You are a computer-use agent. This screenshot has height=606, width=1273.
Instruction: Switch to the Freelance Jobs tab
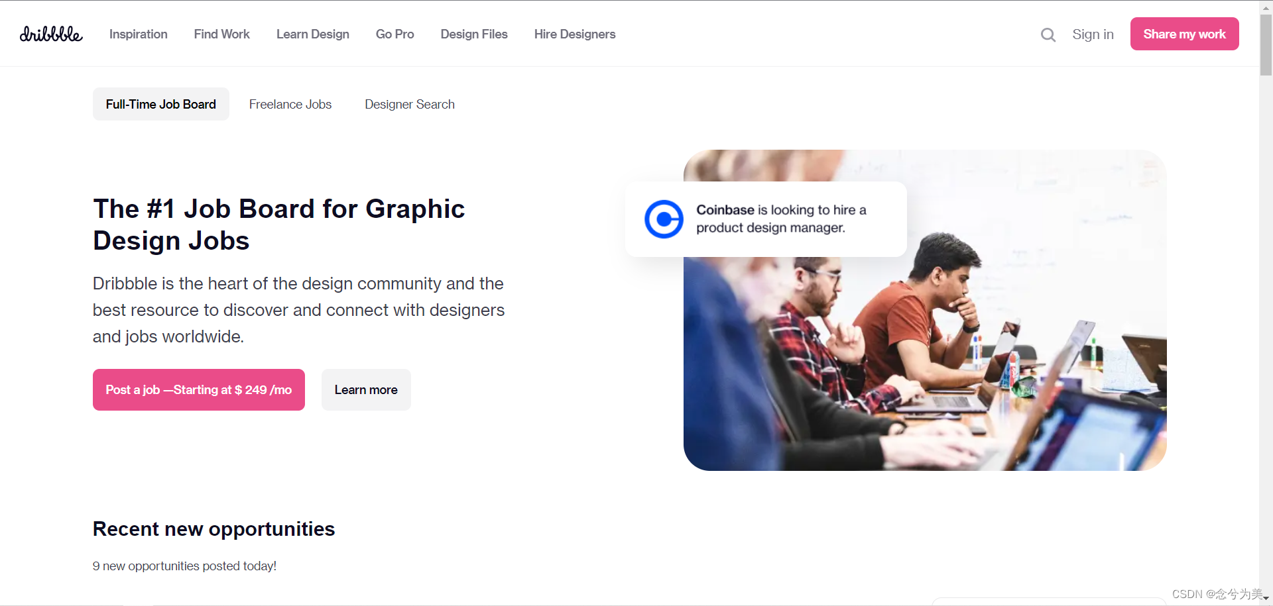[x=290, y=104]
